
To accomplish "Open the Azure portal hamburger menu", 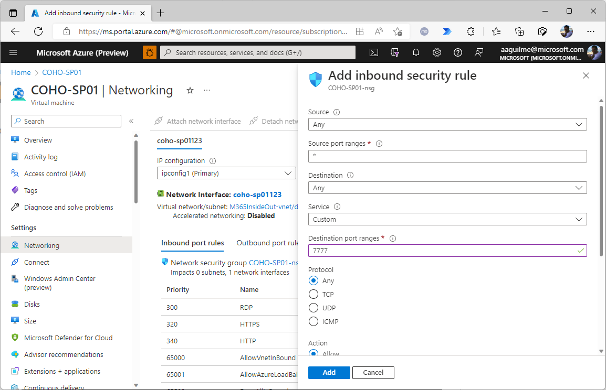I will (14, 52).
